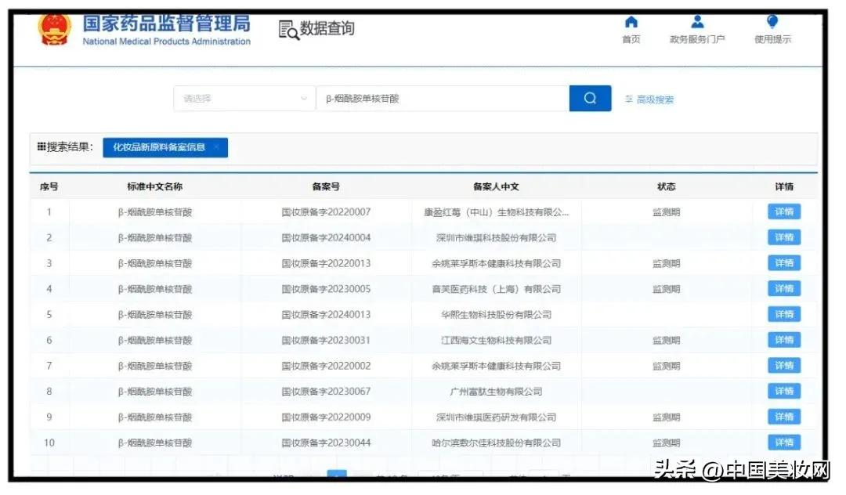The image size is (846, 495).
Task: Open 详情 for filing 国妆原备字20230067
Action: [784, 391]
